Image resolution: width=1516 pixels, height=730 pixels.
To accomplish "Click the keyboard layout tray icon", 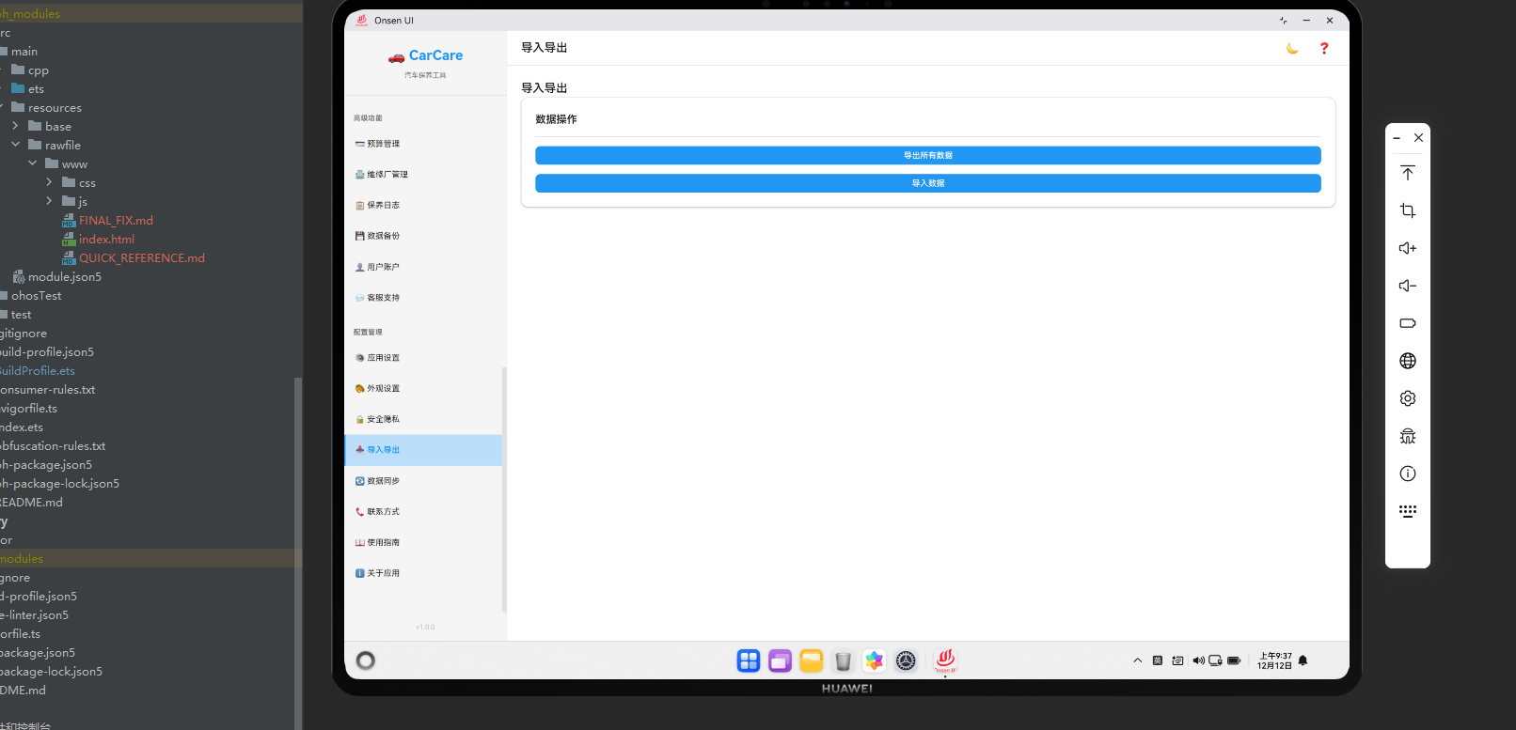I will [1177, 660].
